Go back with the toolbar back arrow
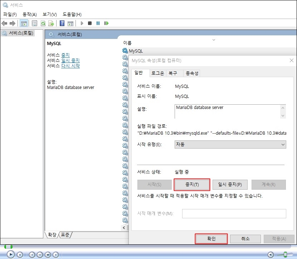This screenshot has width=297, height=259. click(x=4, y=24)
